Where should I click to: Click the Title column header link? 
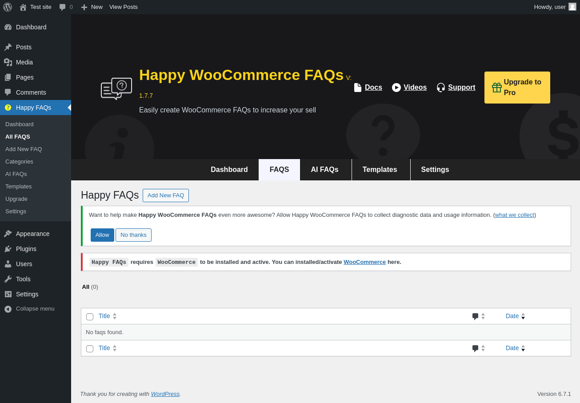(x=104, y=316)
